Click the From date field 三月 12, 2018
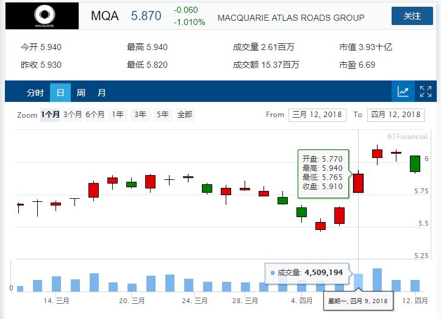Viewport: 441px width, 319px height. tap(317, 115)
